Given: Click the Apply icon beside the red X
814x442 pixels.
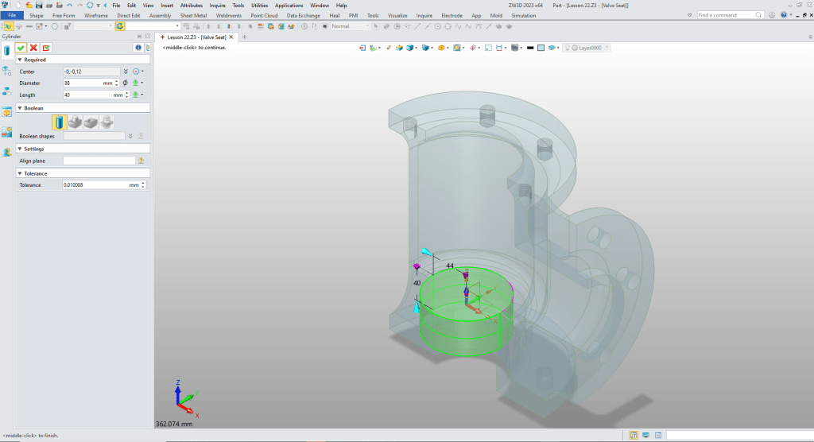Looking at the screenshot, I should pos(46,48).
